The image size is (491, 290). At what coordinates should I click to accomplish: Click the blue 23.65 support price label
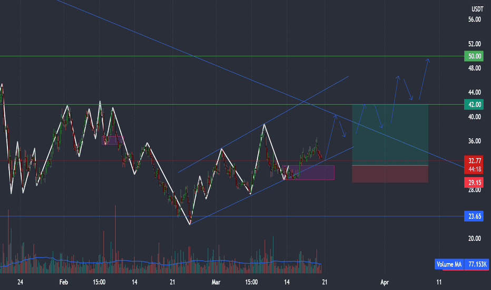click(474, 216)
